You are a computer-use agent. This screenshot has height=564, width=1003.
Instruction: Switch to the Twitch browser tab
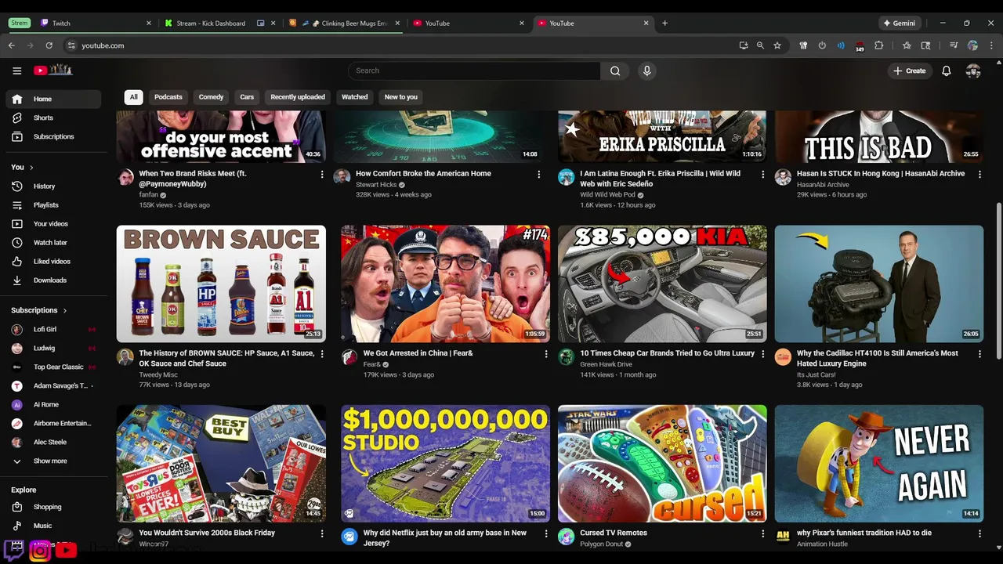94,23
